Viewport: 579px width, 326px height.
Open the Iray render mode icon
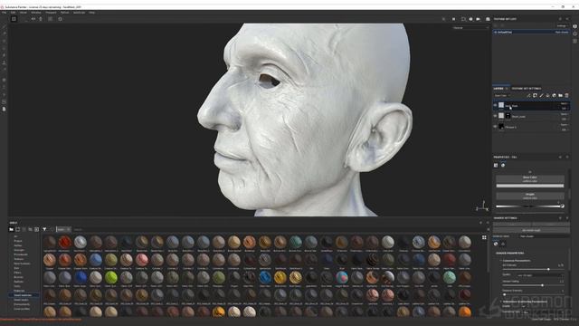tap(488, 19)
